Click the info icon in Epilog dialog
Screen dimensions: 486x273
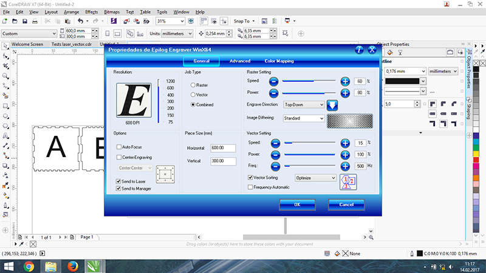pos(359,50)
